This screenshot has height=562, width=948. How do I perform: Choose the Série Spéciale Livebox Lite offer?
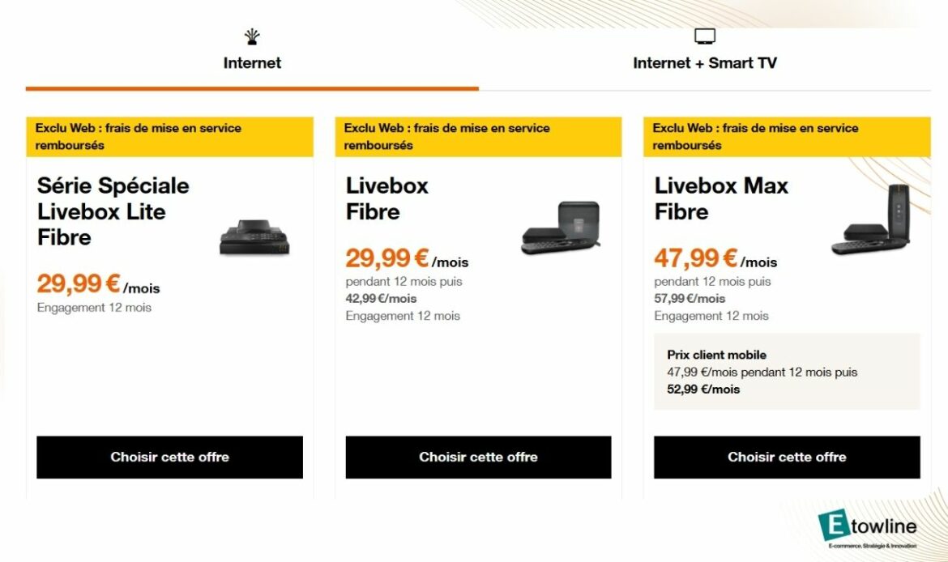(x=169, y=458)
